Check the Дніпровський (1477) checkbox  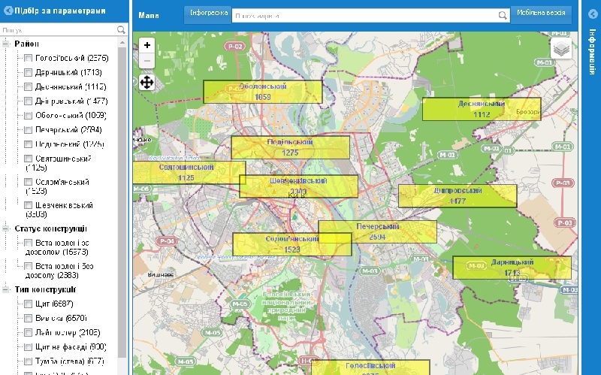coord(28,101)
